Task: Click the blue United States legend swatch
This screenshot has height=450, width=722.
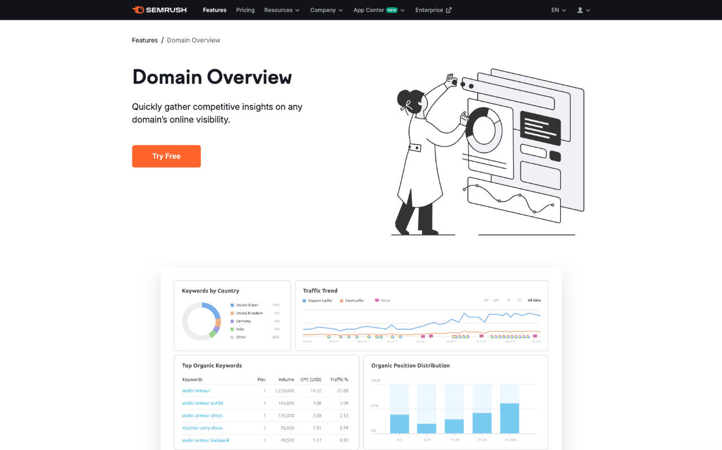Action: click(x=232, y=305)
